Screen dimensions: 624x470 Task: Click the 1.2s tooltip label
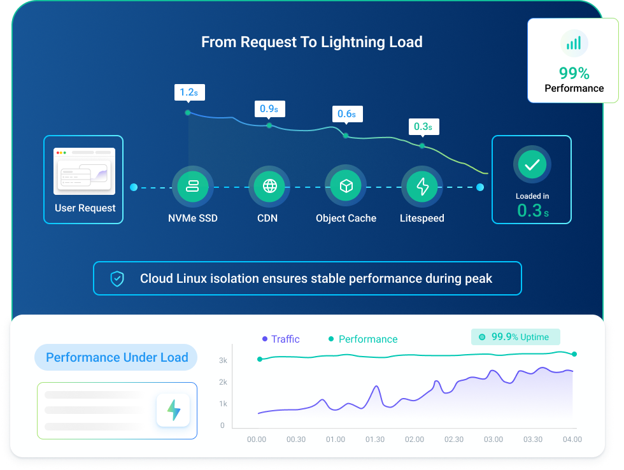190,92
